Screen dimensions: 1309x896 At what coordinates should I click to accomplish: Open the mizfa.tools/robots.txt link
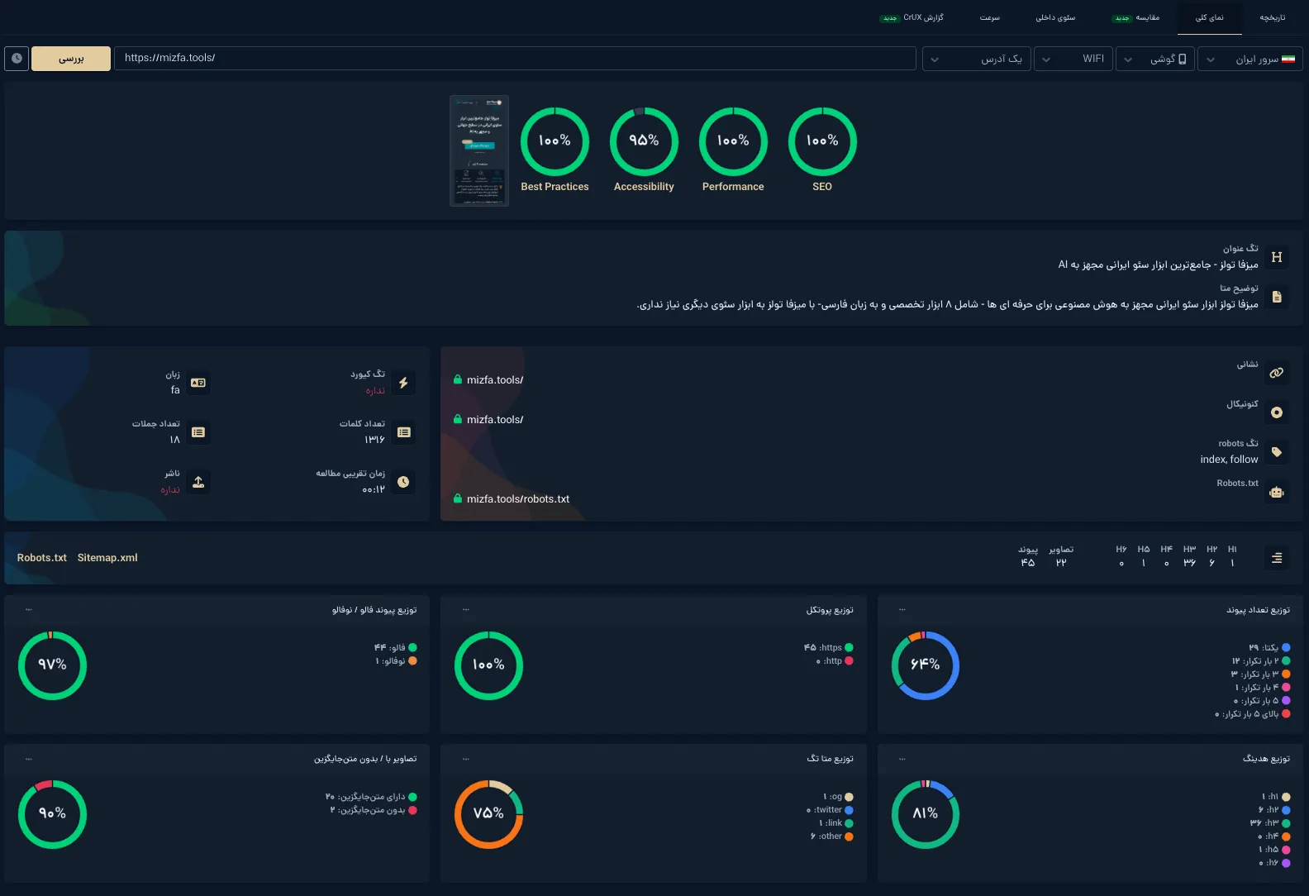click(518, 498)
